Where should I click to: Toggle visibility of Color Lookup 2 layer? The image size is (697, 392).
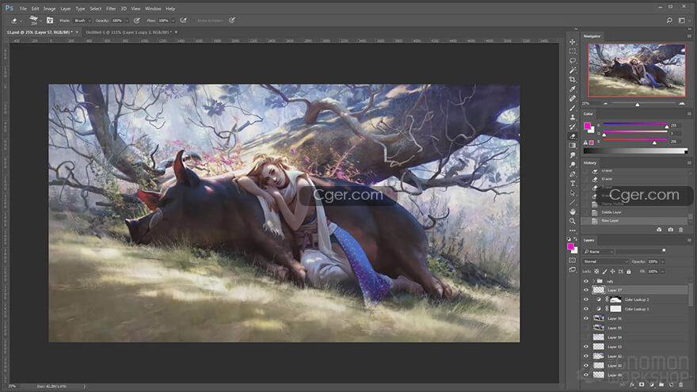click(x=586, y=299)
